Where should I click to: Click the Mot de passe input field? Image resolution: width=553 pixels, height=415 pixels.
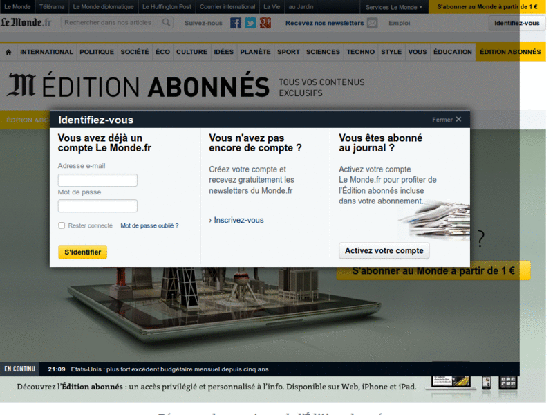click(97, 205)
